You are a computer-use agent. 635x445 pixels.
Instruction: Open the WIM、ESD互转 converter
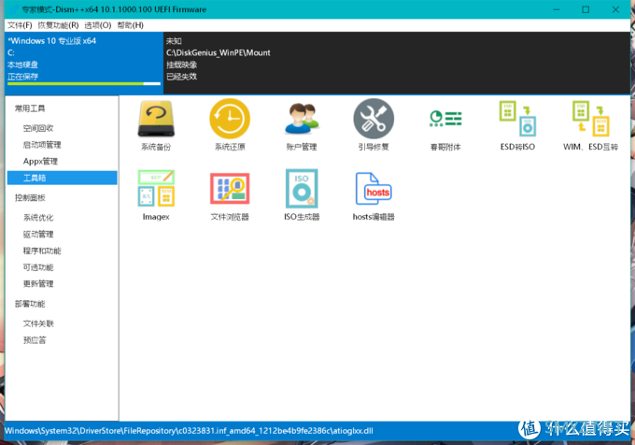(590, 125)
